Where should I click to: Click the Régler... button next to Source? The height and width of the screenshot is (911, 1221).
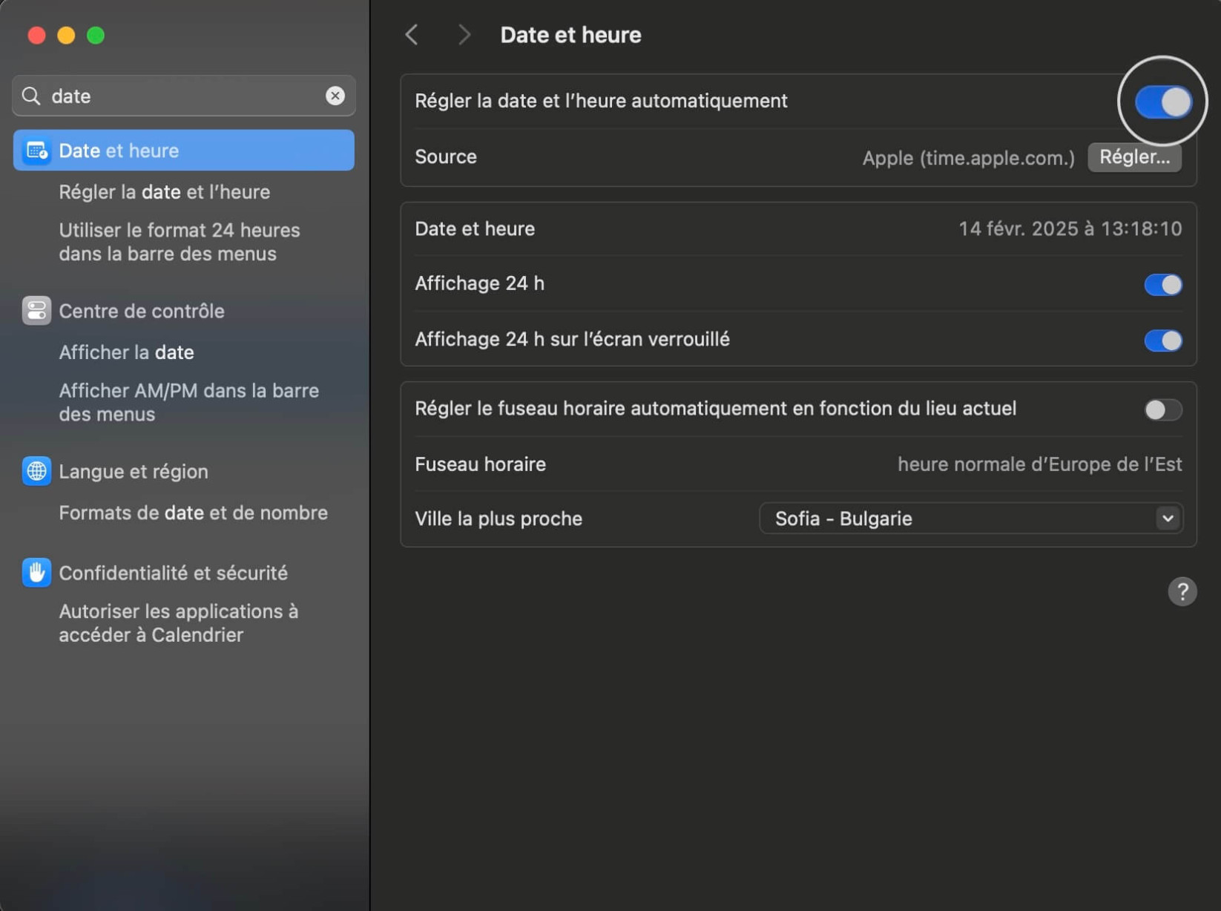click(x=1134, y=157)
